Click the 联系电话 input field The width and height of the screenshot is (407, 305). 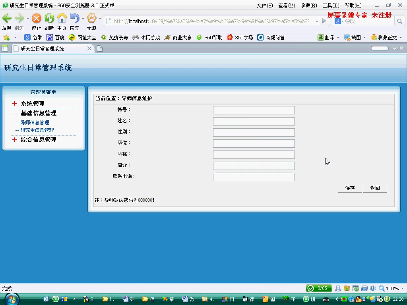click(x=254, y=177)
